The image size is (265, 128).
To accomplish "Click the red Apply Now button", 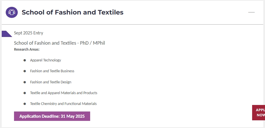I will [259, 113].
